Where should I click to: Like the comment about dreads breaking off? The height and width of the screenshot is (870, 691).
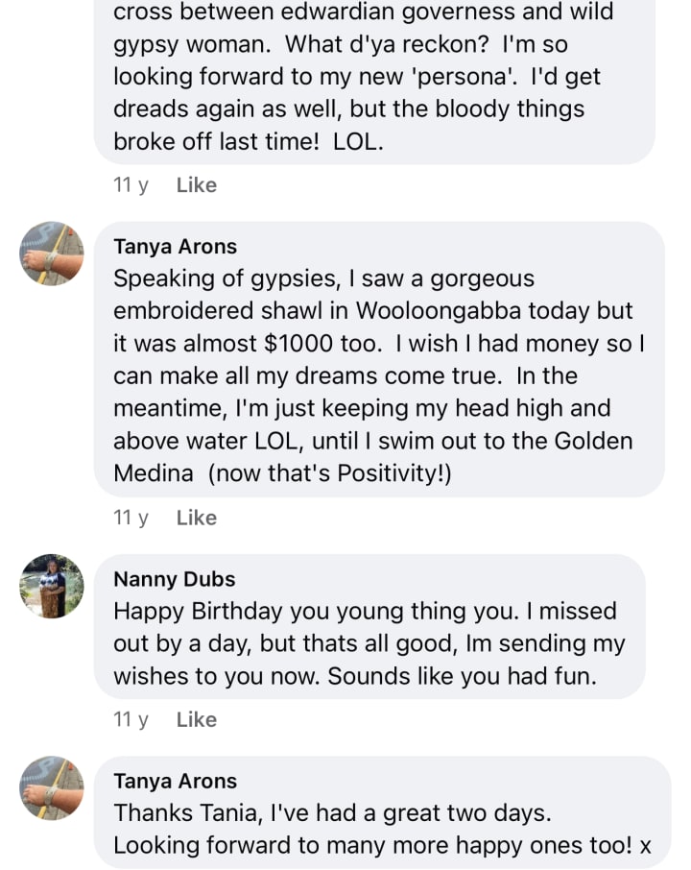click(x=197, y=185)
